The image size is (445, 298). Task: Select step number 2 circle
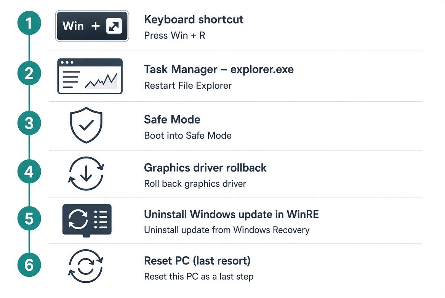[29, 73]
